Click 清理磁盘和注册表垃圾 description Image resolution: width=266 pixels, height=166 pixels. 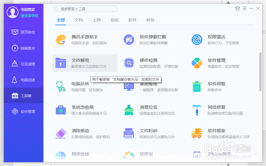[157, 113]
